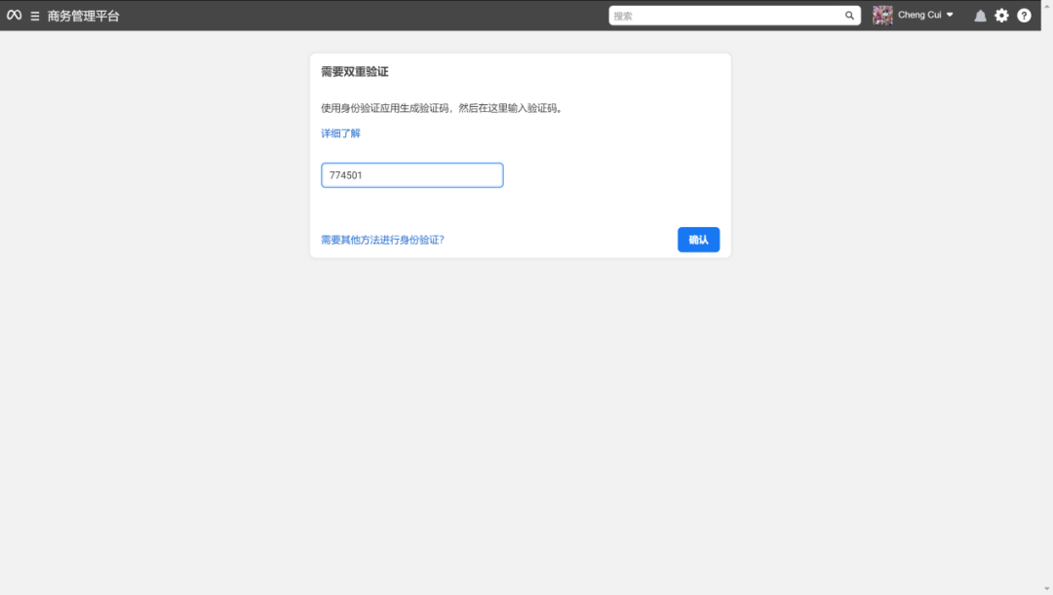Screen dimensions: 1053x595
Task: Click the search bar at the top
Action: click(x=731, y=15)
